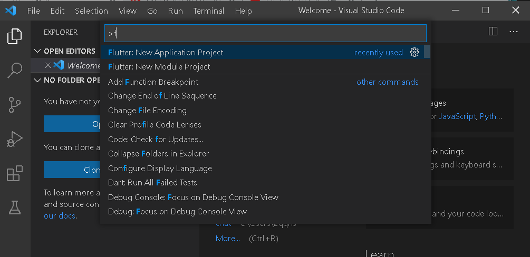The image size is (530, 257).
Task: Click the command palette input field
Action: 265,33
